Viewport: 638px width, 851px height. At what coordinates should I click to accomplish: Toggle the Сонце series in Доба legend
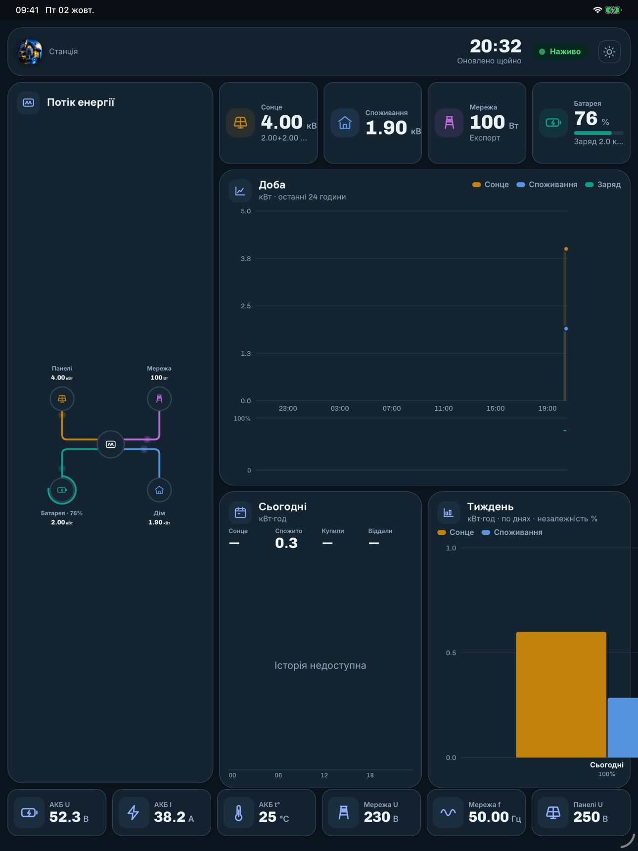(491, 185)
